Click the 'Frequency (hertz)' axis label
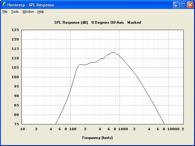This screenshot has height=146, width=195. coord(97,138)
